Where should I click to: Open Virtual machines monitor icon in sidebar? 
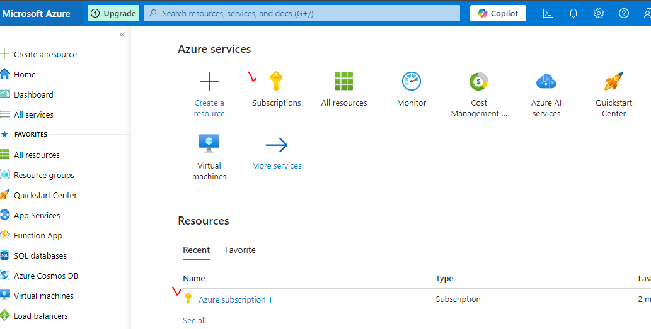[x=4, y=296]
